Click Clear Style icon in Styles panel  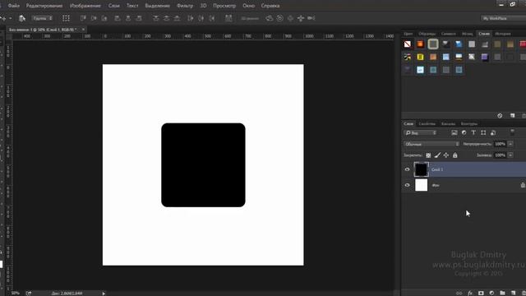pos(500,115)
